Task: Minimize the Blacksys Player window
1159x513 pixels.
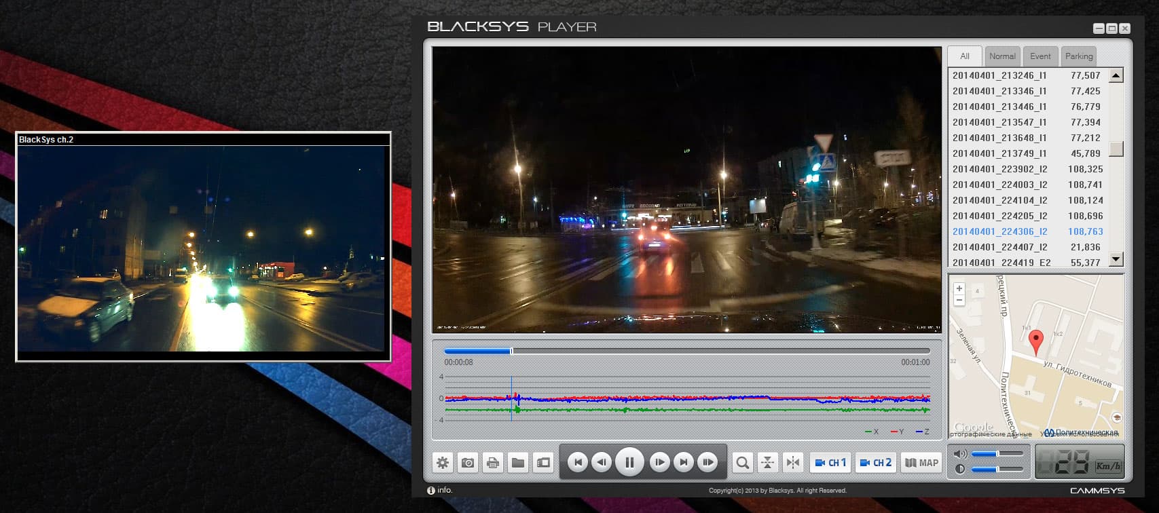Action: click(x=1099, y=28)
